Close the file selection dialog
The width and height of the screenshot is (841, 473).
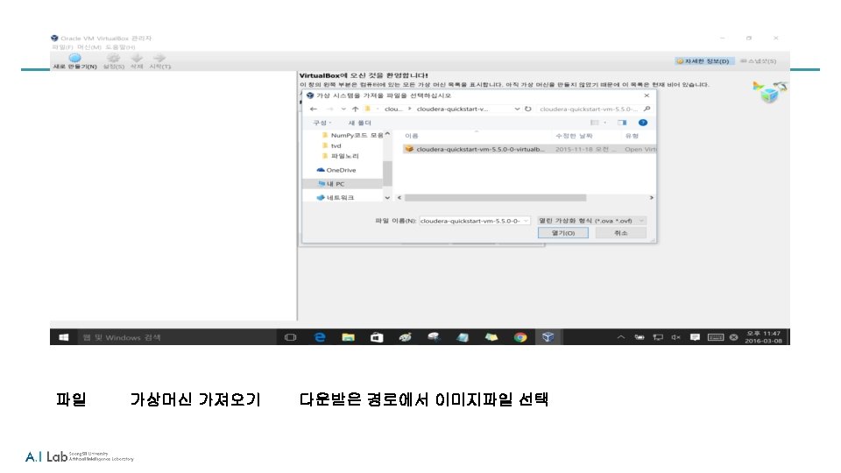click(x=647, y=95)
